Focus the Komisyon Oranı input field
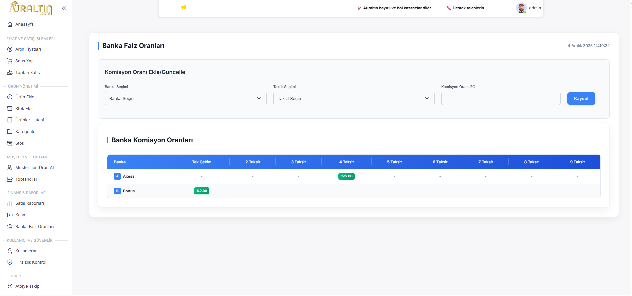 click(501, 99)
